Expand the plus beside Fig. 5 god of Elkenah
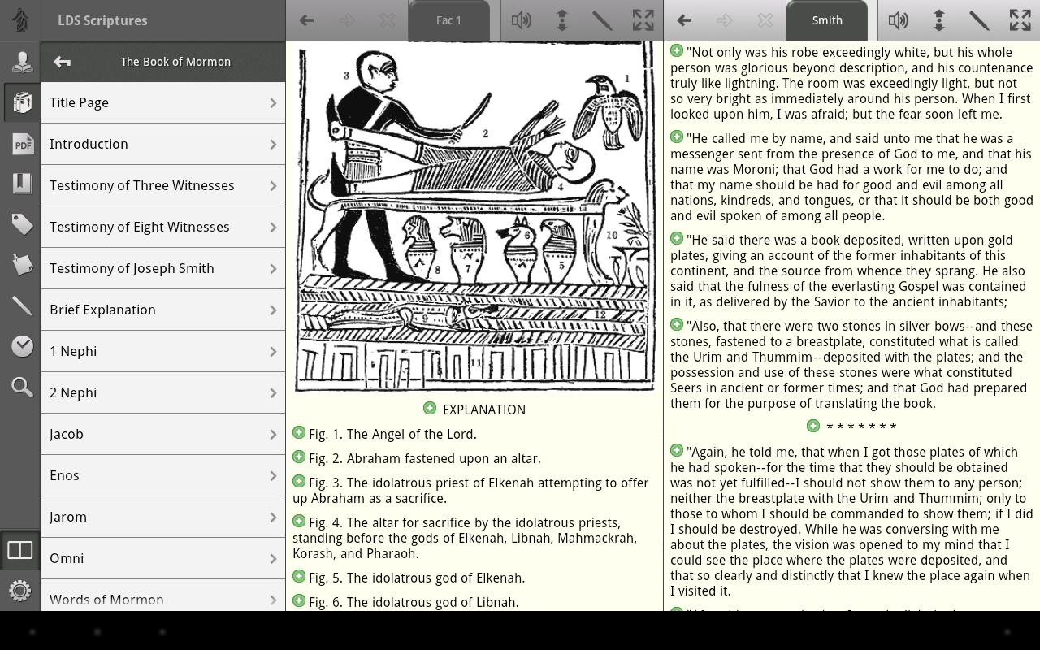This screenshot has height=650, width=1040. click(299, 576)
